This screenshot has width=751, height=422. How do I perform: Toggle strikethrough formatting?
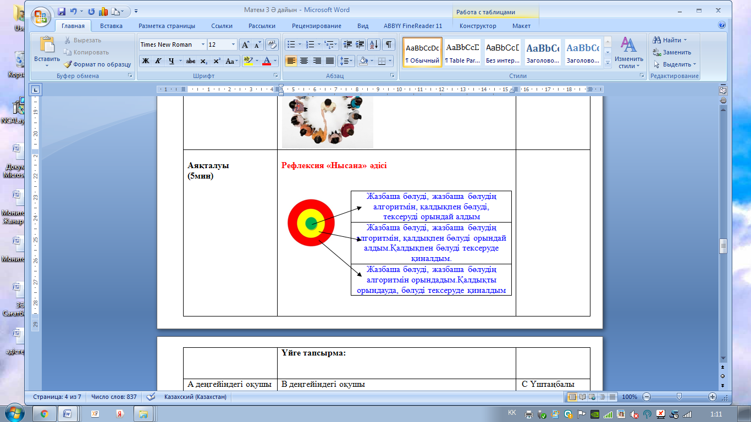(191, 60)
